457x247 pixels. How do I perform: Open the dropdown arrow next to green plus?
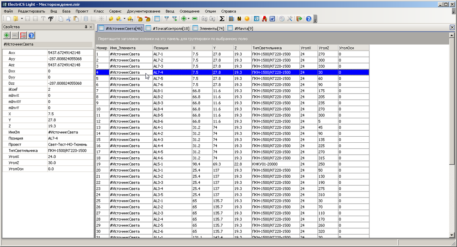point(189,19)
